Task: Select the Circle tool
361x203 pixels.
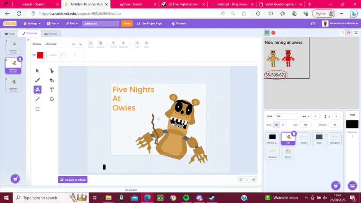Action: click(x=52, y=99)
